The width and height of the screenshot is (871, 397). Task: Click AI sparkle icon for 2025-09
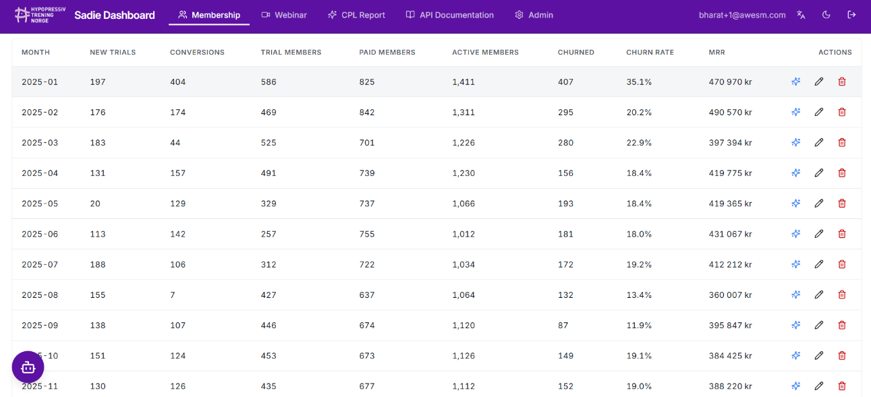(796, 325)
